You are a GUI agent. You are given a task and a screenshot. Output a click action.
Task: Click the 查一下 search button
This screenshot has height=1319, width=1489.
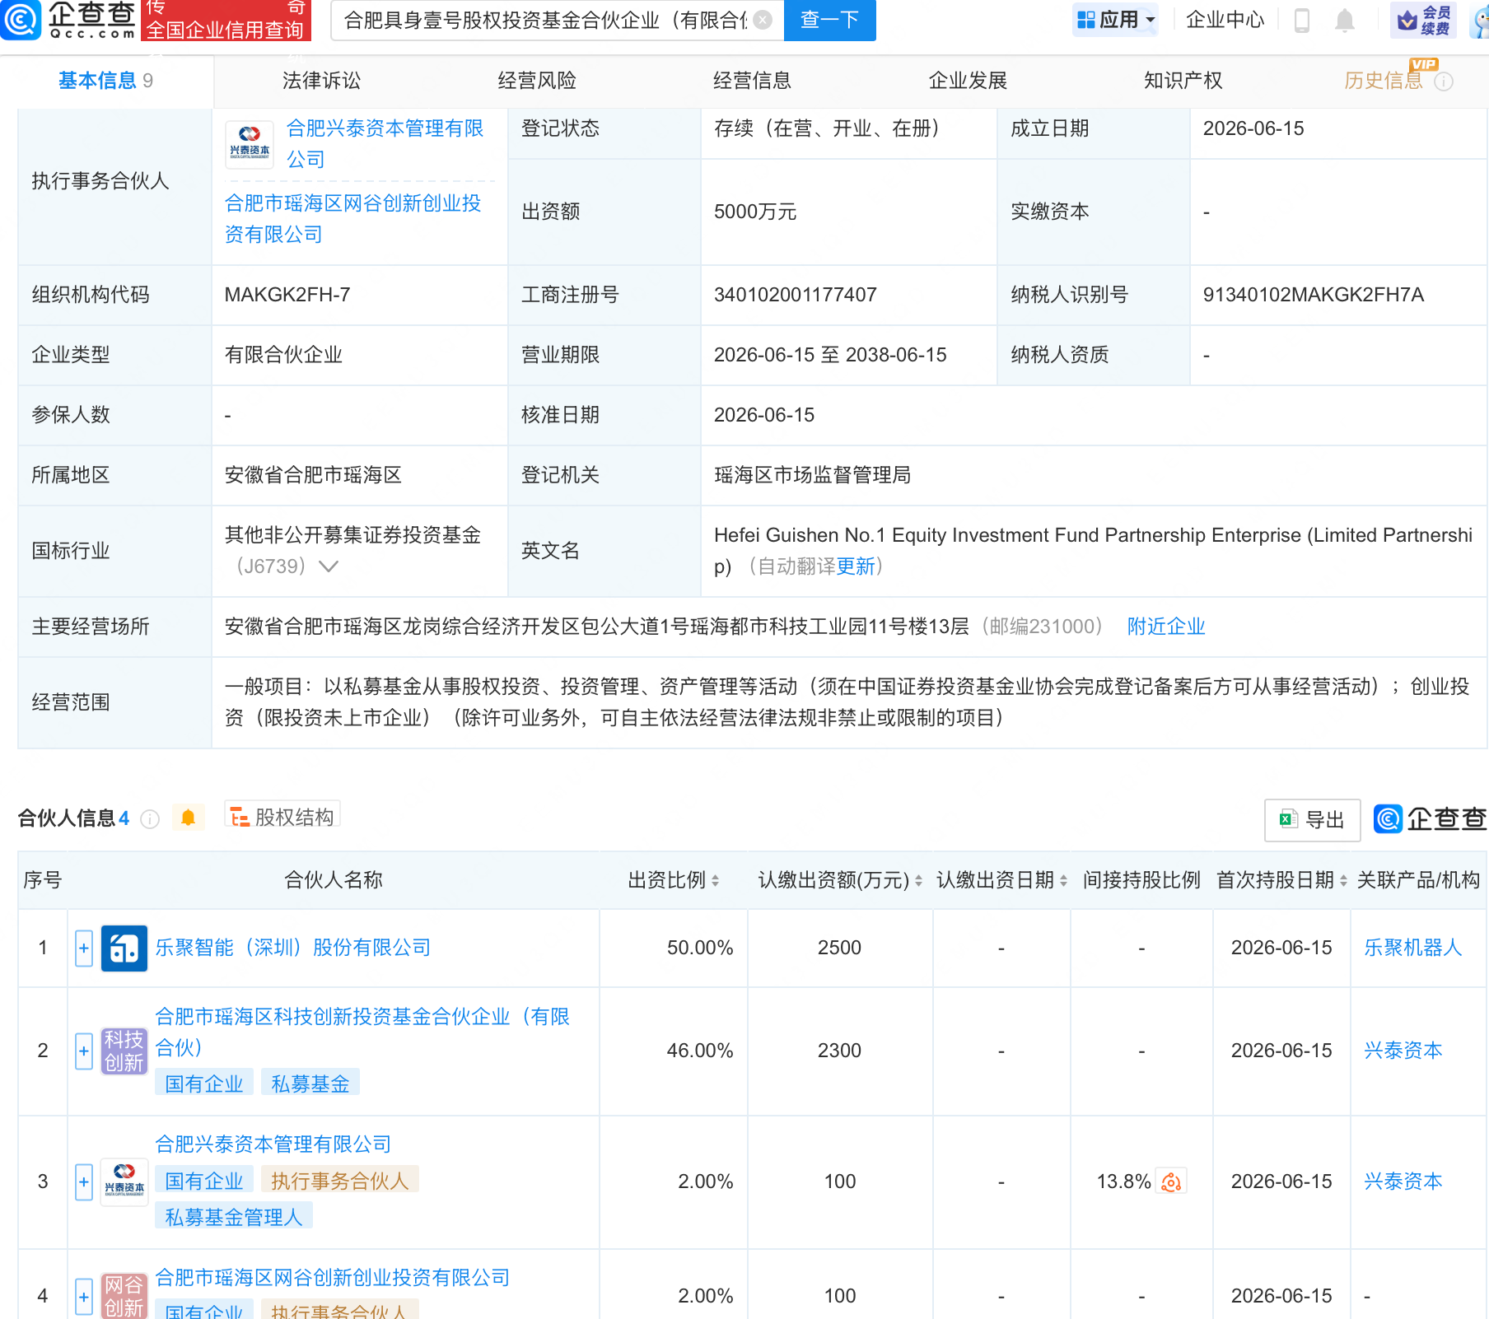click(830, 20)
